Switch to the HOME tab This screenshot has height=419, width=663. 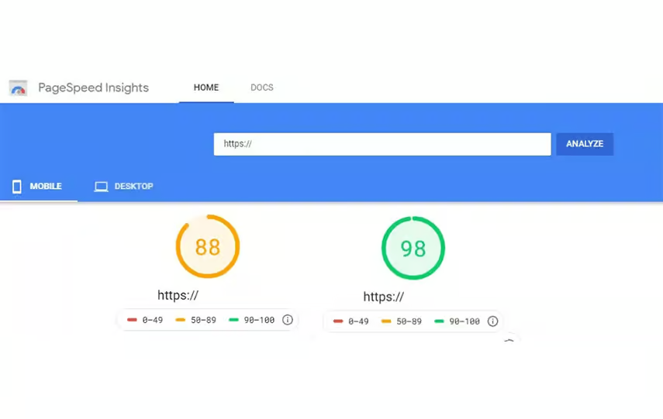tap(206, 88)
